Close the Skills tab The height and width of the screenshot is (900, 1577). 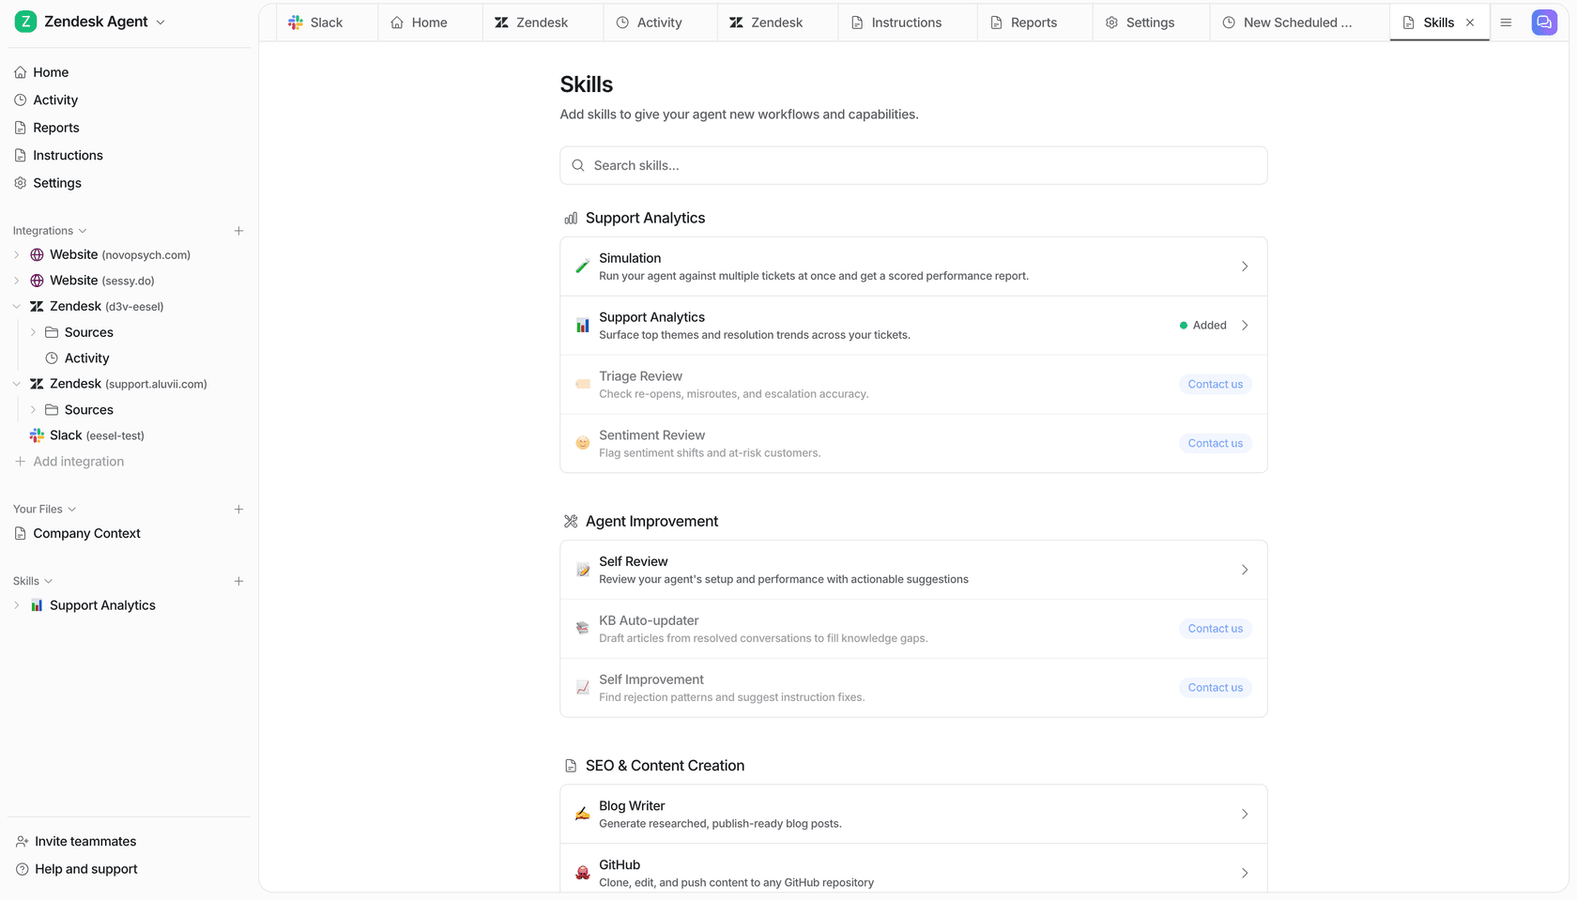point(1470,23)
